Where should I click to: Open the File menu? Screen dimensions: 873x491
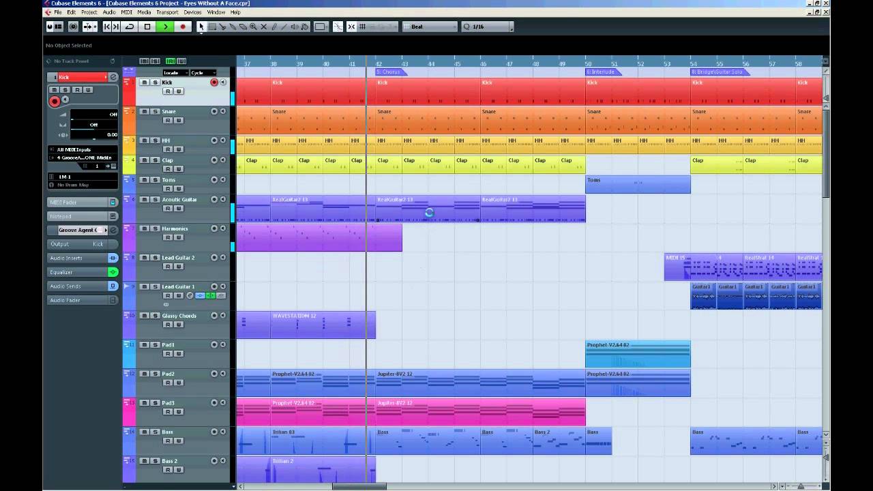click(58, 12)
